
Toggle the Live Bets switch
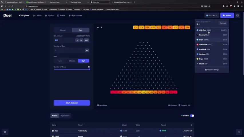[x=192, y=116]
